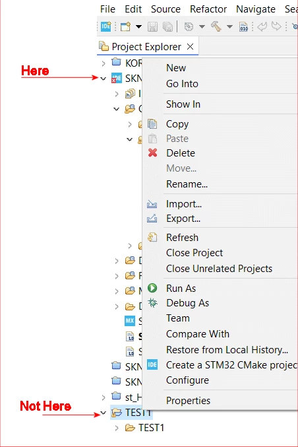Expand the nested TEST1 subfolder
Screen dimensions: 298x447
(x=117, y=428)
